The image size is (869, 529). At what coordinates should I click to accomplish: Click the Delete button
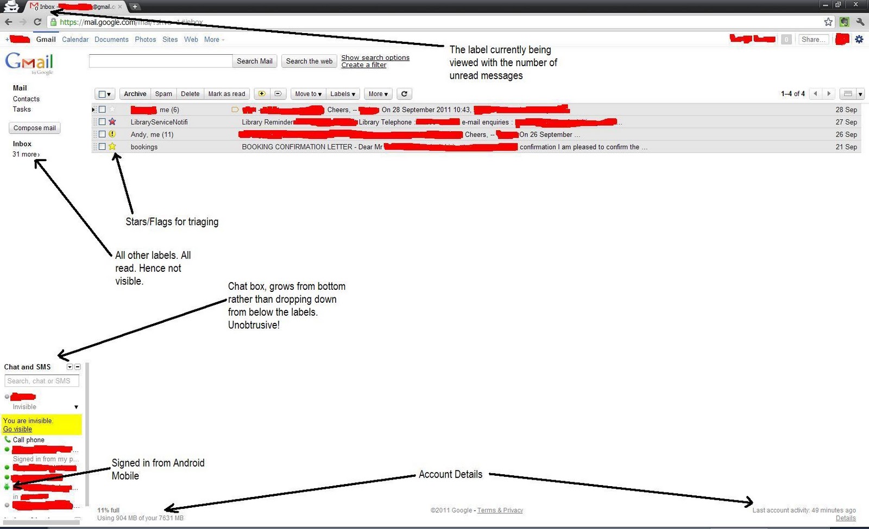(x=190, y=94)
